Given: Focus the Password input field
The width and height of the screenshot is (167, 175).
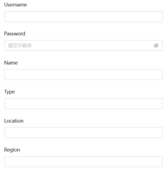Looking at the screenshot, I should [x=83, y=46].
